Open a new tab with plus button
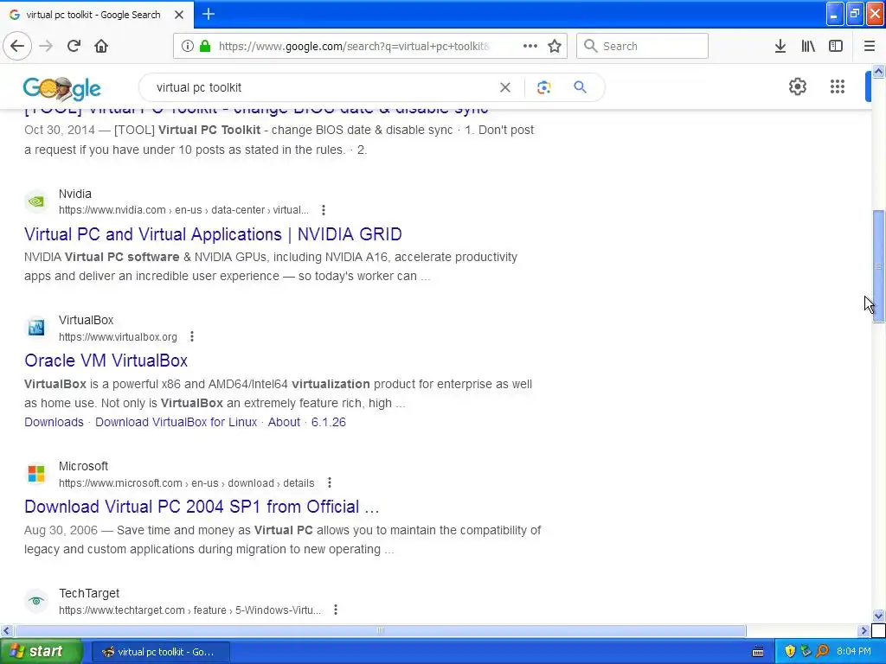The image size is (886, 664). click(x=209, y=14)
